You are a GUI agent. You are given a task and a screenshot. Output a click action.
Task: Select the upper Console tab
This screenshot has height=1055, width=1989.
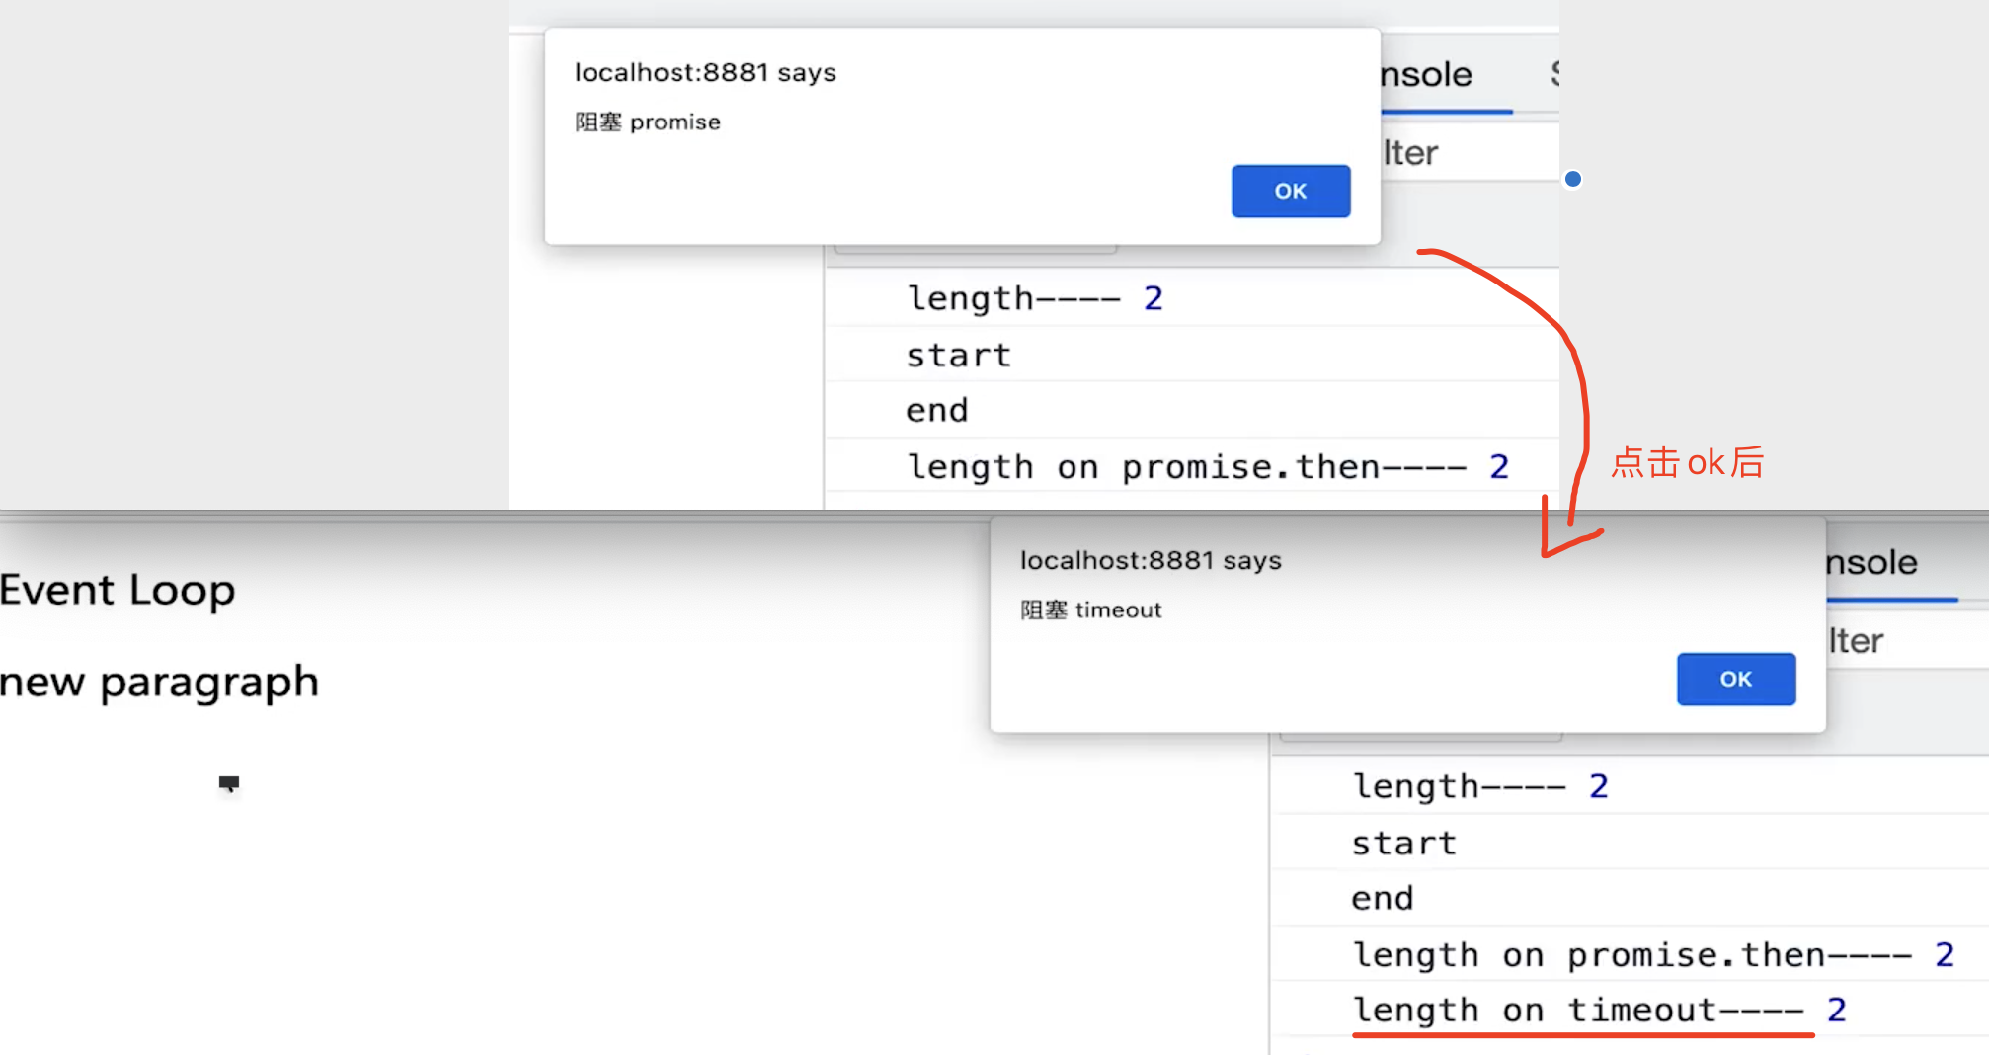tap(1426, 75)
